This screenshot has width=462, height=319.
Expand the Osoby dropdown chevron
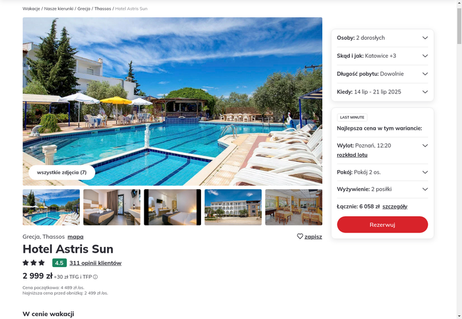[425, 37]
